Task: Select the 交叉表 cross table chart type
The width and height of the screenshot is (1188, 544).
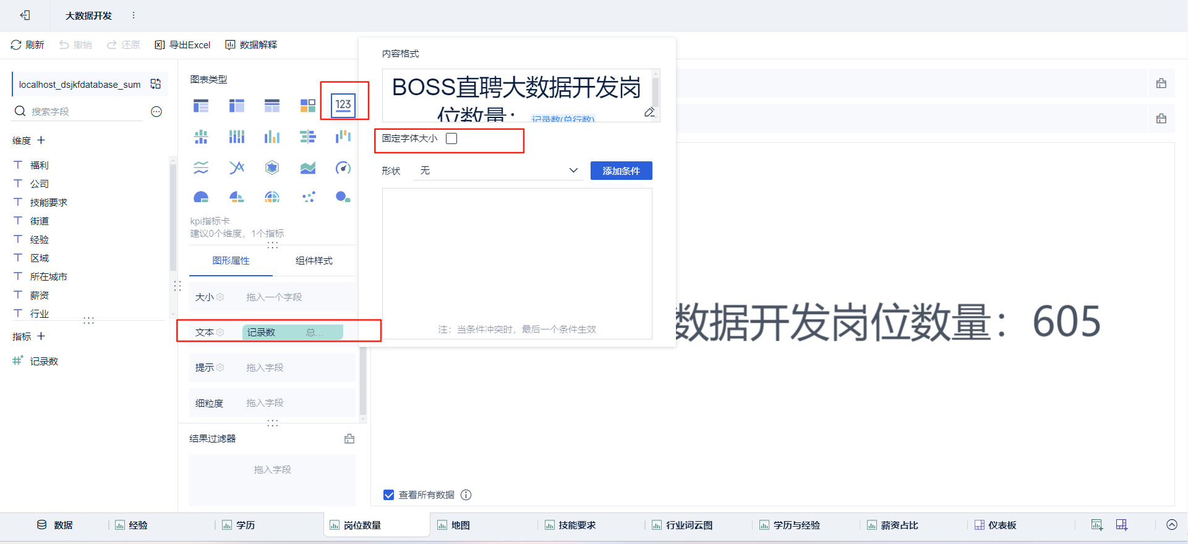Action: pyautogui.click(x=237, y=106)
